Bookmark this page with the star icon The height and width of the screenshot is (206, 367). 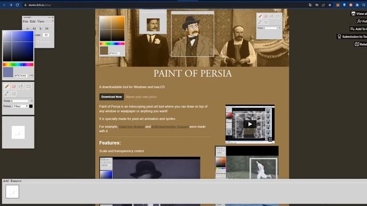coord(330,5)
